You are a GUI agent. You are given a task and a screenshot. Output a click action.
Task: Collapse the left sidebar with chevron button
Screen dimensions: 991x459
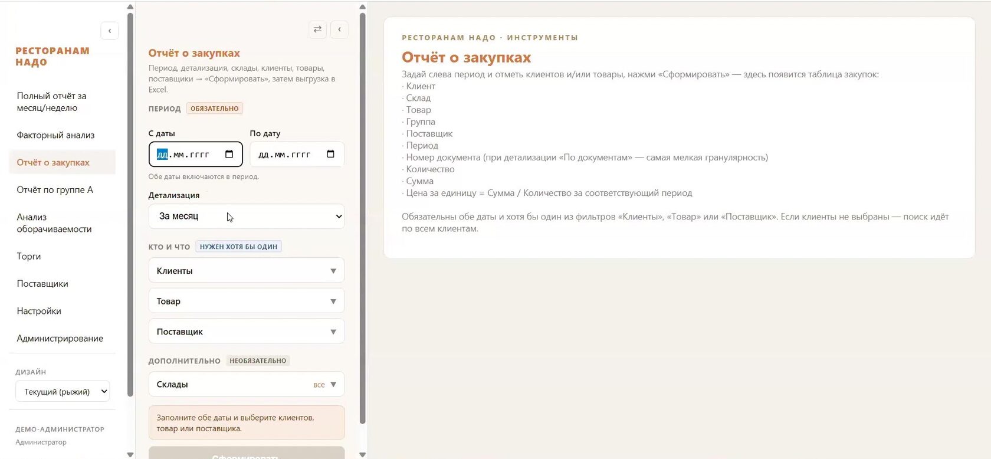[110, 31]
